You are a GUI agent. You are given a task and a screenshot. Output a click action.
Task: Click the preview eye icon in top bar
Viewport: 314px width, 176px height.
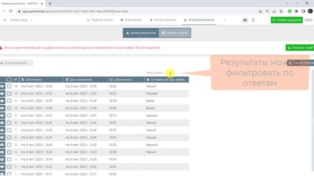click(245, 20)
